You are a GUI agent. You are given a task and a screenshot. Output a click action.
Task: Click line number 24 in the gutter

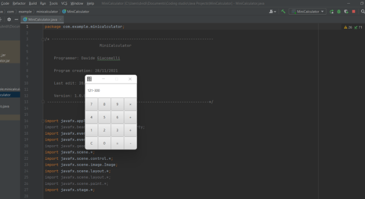(26, 171)
